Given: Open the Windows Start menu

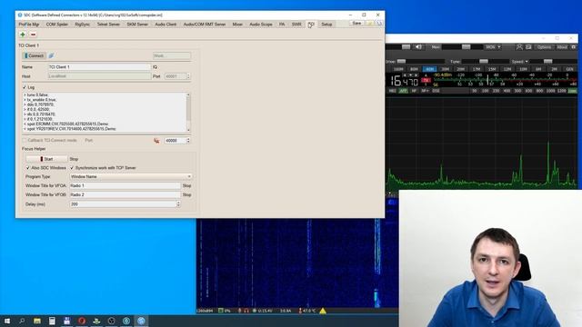Looking at the screenshot, I should pos(6,321).
